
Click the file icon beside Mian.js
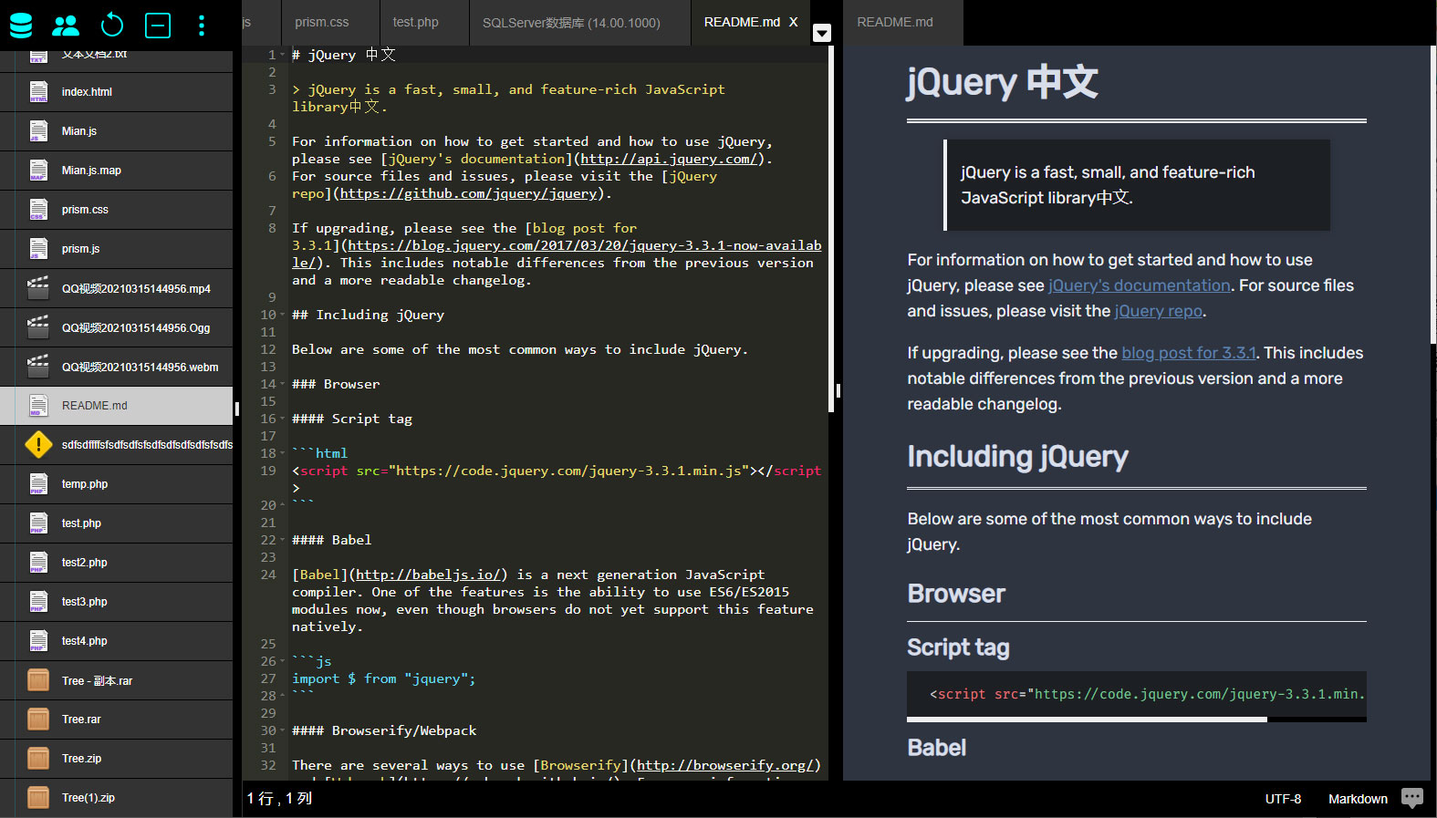38,131
